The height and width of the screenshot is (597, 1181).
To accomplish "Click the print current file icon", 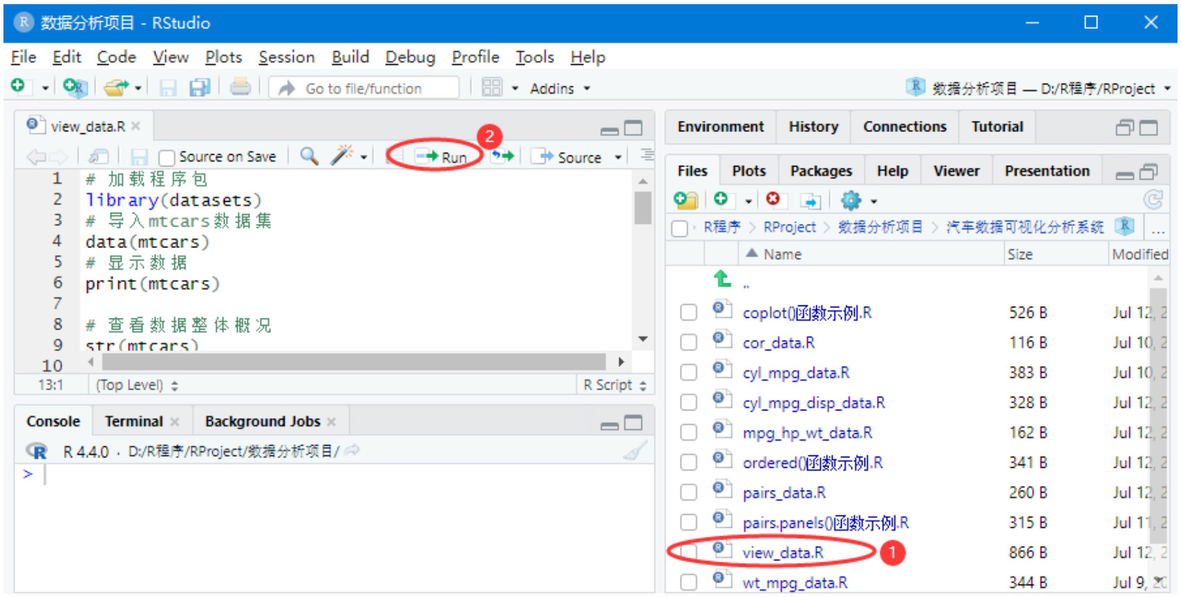I will (x=240, y=88).
